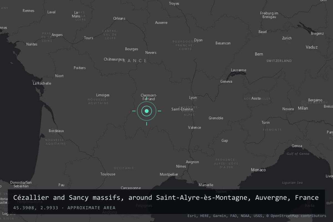Click the Orleans city label
Image resolution: width=333 pixels, height=222 pixels.
[x=119, y=18]
